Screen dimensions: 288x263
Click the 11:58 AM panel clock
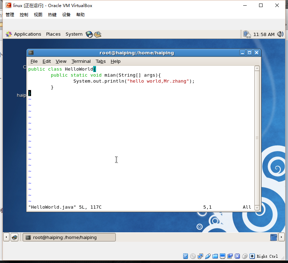264,35
